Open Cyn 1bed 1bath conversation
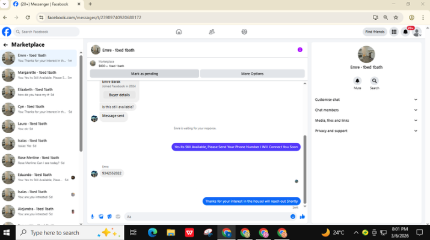Image resolution: width=430 pixels, height=240 pixels. tap(39, 109)
